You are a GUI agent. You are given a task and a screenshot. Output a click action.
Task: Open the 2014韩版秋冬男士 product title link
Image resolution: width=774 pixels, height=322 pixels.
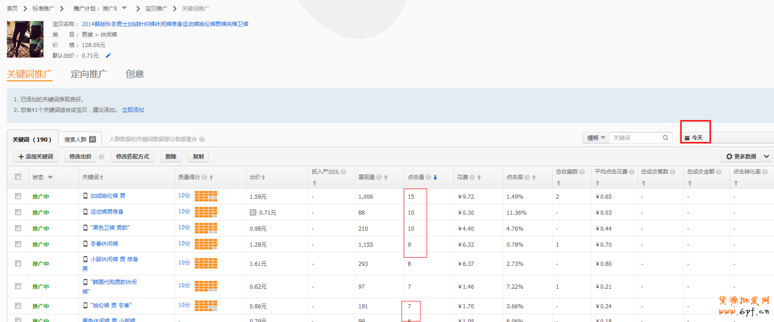pos(165,24)
